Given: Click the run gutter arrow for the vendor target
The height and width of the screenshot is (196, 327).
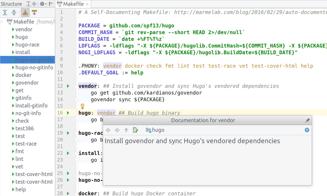Looking at the screenshot, I should point(68,86).
